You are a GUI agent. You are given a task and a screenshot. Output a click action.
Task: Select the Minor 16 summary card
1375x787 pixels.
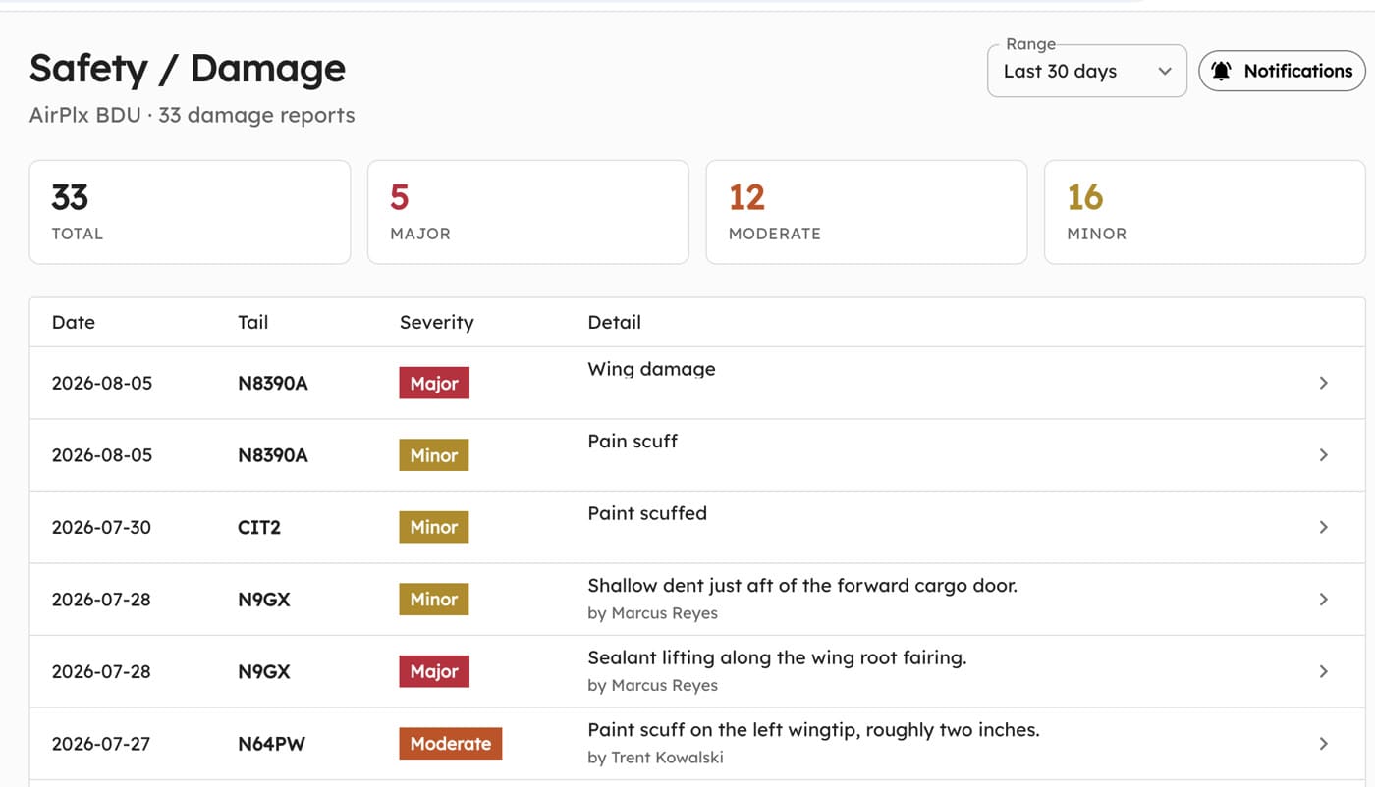click(x=1204, y=212)
